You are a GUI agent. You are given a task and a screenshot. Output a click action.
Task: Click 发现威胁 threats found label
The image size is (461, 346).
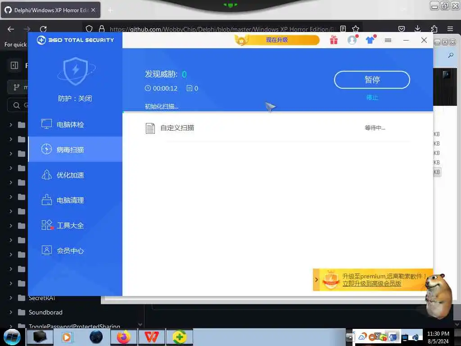pos(161,74)
